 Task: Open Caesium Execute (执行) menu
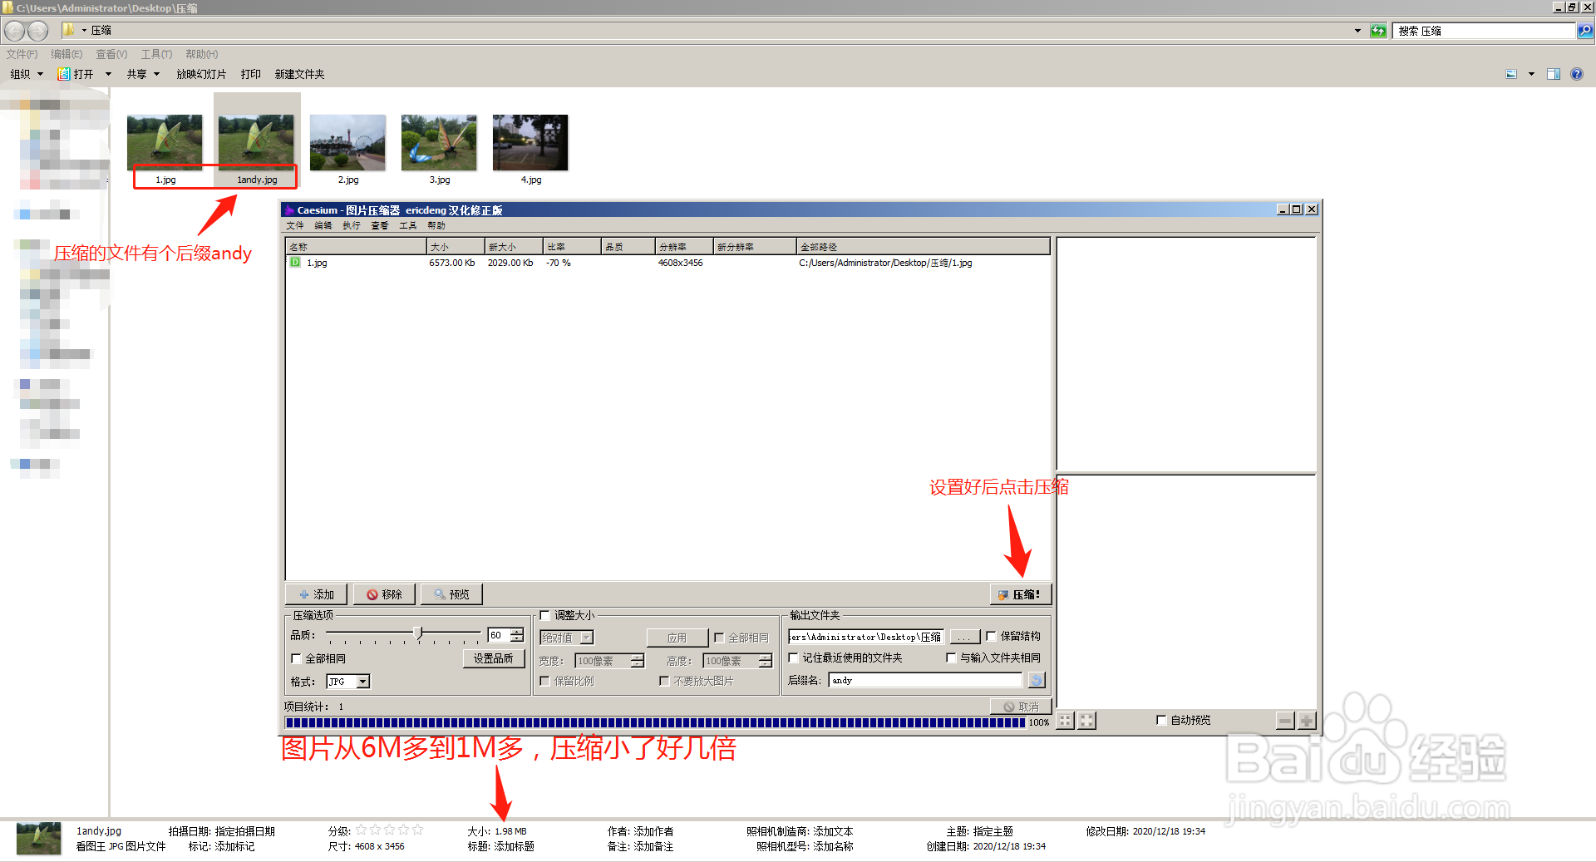(352, 225)
